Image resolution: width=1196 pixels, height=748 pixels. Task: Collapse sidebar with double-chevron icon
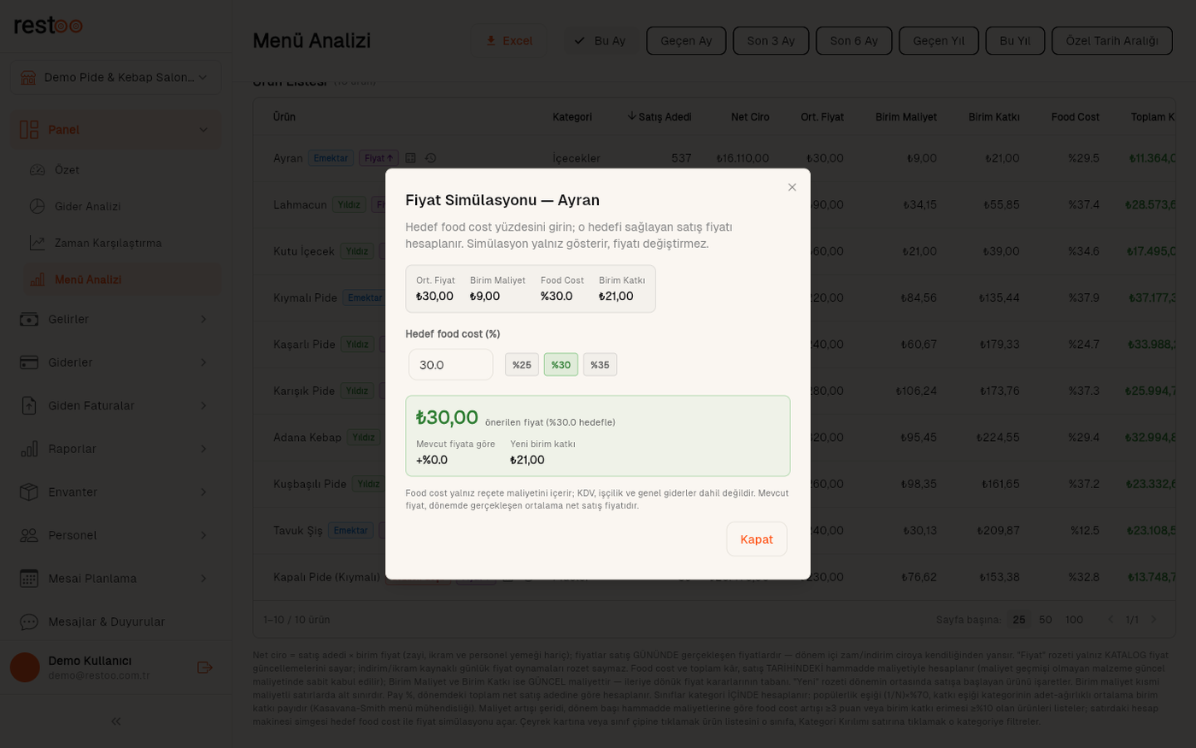[x=115, y=721]
